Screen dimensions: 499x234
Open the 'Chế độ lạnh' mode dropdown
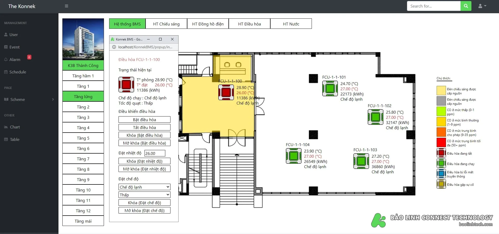point(145,187)
